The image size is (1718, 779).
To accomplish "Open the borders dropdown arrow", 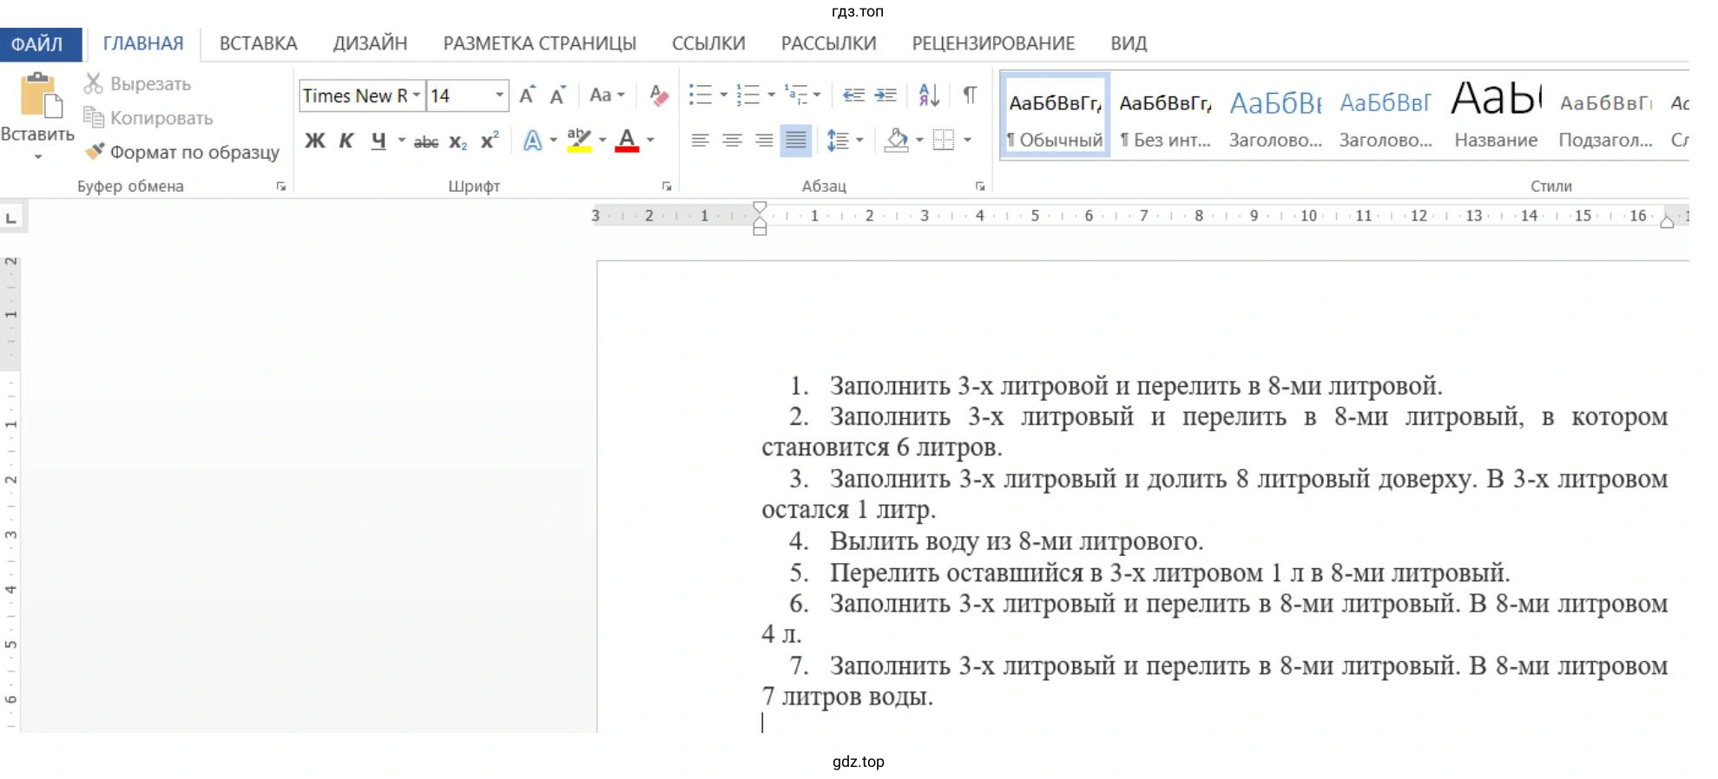I will pos(967,140).
